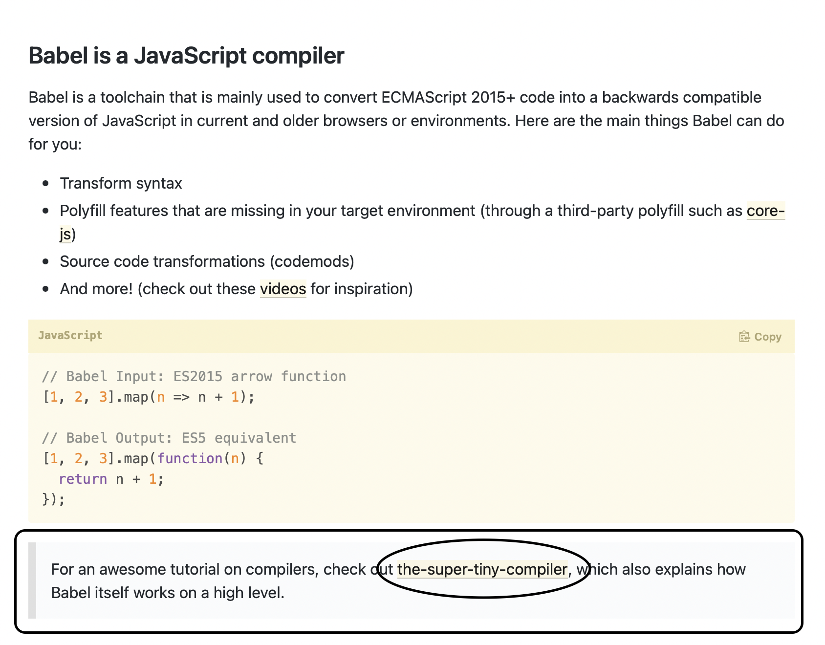Click the clipboard icon in the code header

[744, 337]
